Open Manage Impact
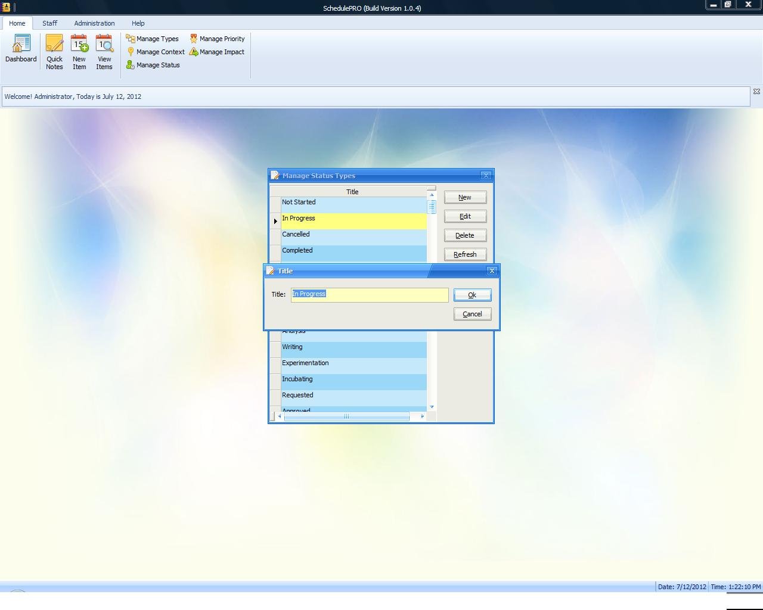The width and height of the screenshot is (763, 610). tap(217, 52)
